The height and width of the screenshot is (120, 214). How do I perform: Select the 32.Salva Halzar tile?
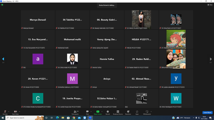107,98
